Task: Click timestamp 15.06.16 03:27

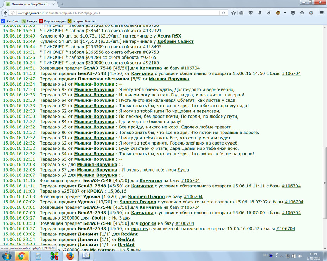Action: point(19,218)
